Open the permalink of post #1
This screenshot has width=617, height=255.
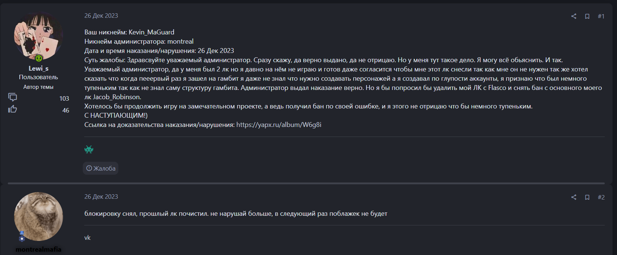click(601, 16)
